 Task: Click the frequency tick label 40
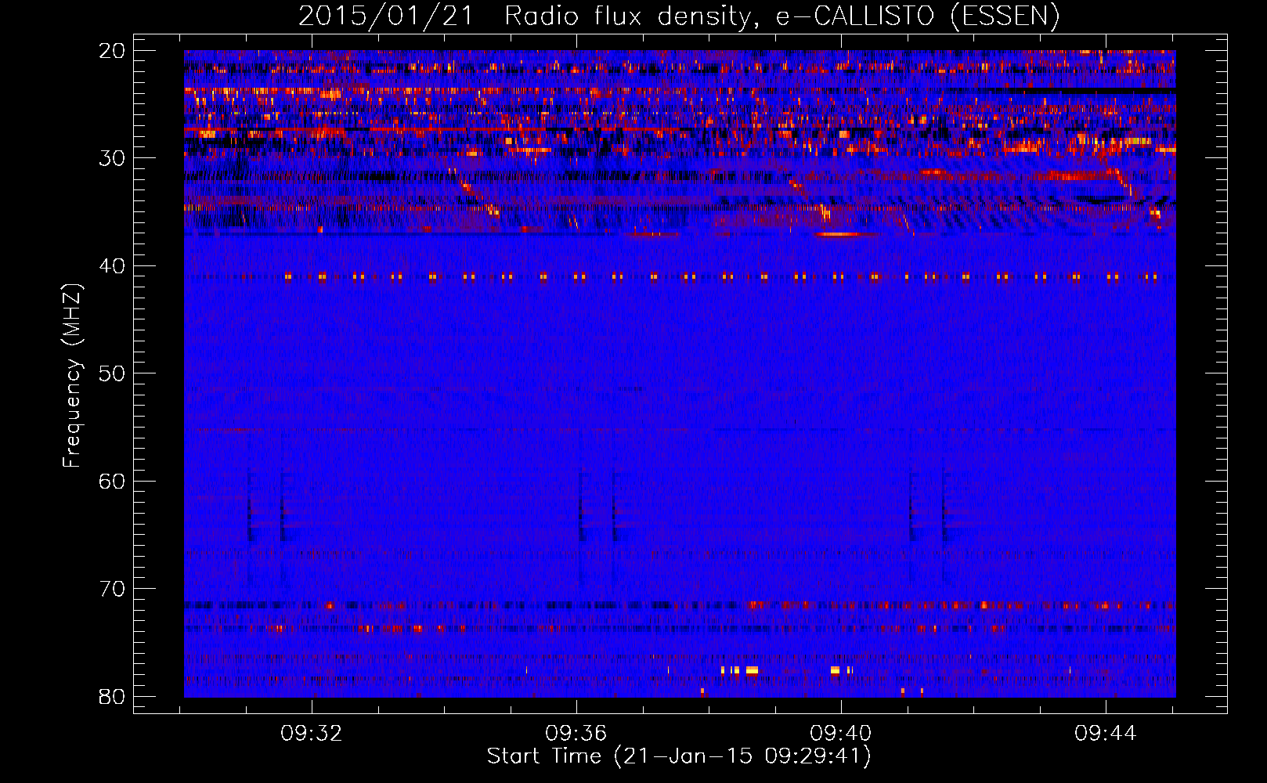point(113,266)
